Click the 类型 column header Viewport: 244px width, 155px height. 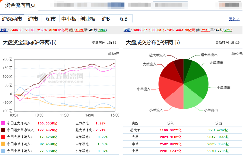[135, 123]
